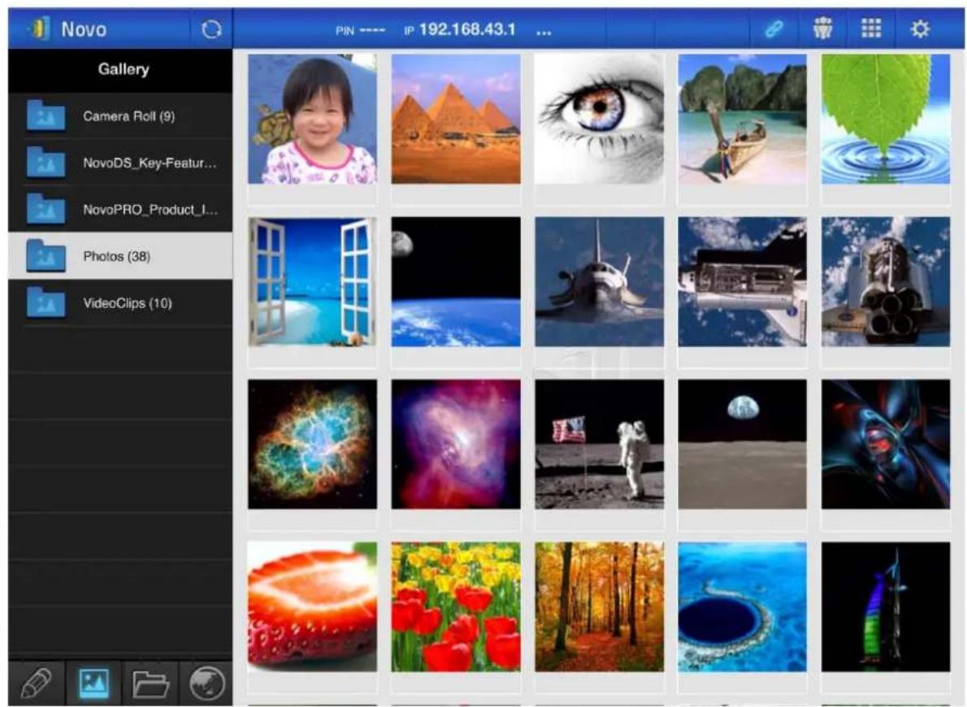Select the pencil annotation tool

(36, 683)
